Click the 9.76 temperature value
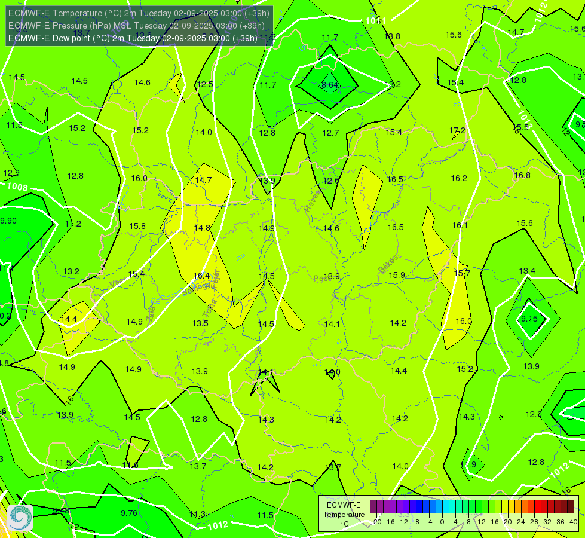Viewport: 585px width, 538px height. click(129, 513)
